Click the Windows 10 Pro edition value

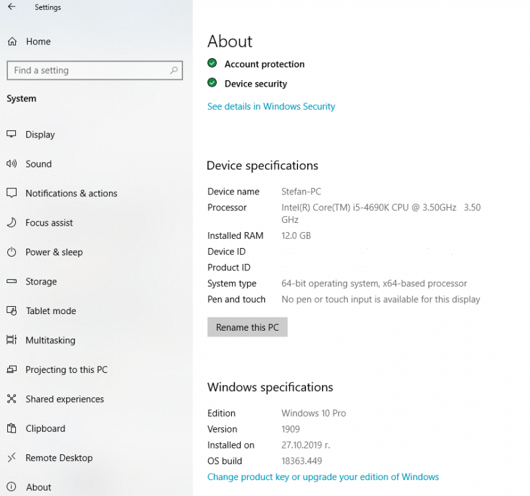(x=314, y=413)
